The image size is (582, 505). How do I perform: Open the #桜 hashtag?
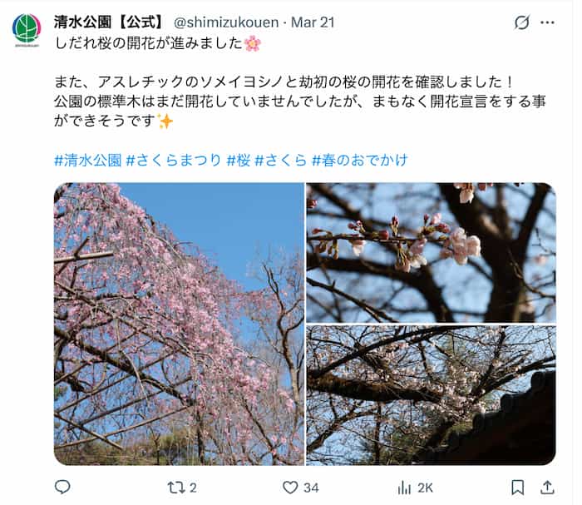239,161
